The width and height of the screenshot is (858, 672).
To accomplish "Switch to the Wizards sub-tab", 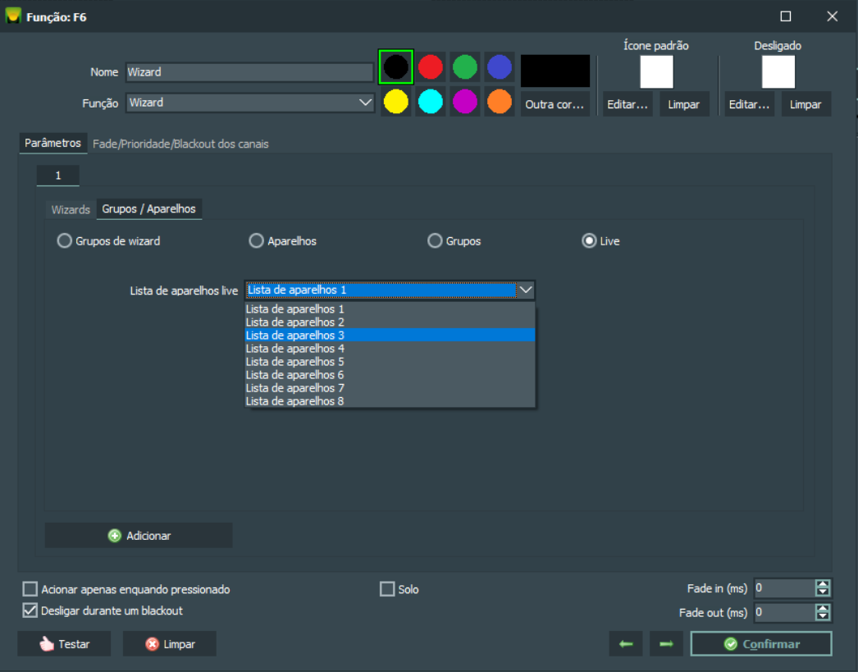I will click(71, 209).
